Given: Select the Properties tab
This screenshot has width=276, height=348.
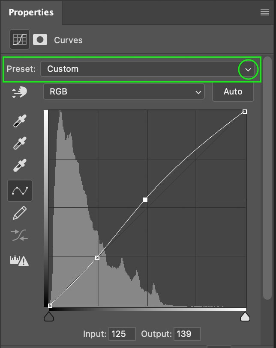Looking at the screenshot, I should pos(31,12).
